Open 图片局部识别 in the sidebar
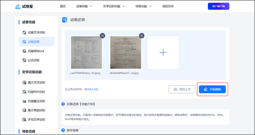The height and width of the screenshot is (135, 255). point(36,110)
